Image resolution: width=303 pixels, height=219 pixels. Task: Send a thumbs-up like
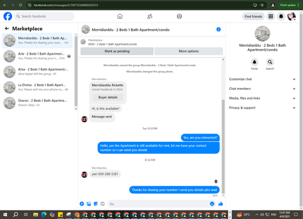tap(221, 204)
